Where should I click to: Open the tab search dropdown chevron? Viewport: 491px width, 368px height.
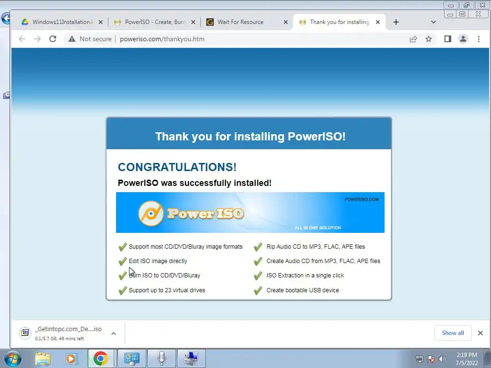(433, 22)
